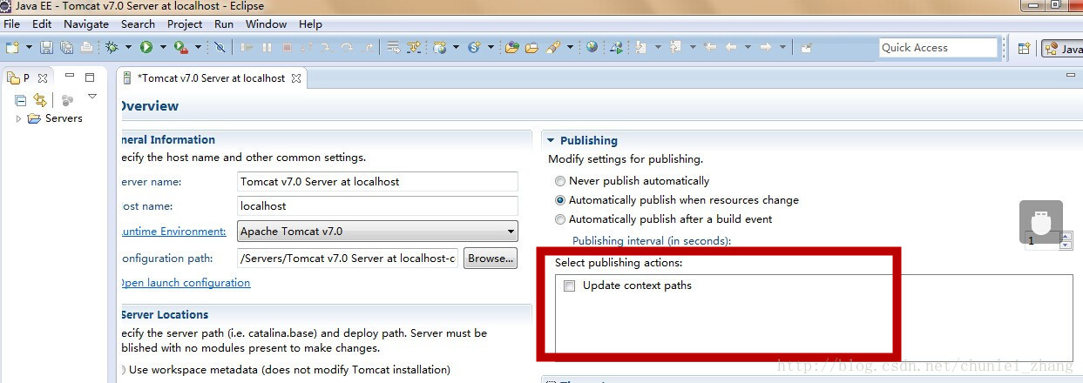Viewport: 1083px width, 383px height.
Task: Launch Debug with the bug icon
Action: [112, 47]
